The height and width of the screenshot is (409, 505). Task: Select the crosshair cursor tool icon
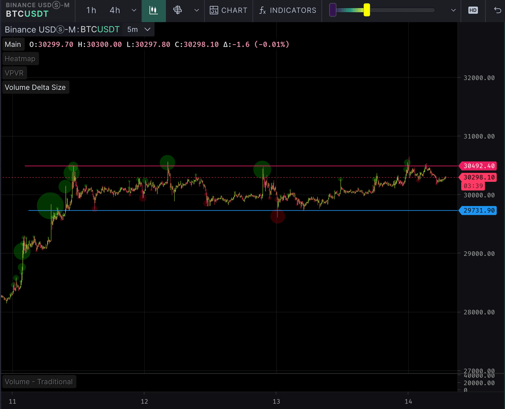[x=178, y=11]
